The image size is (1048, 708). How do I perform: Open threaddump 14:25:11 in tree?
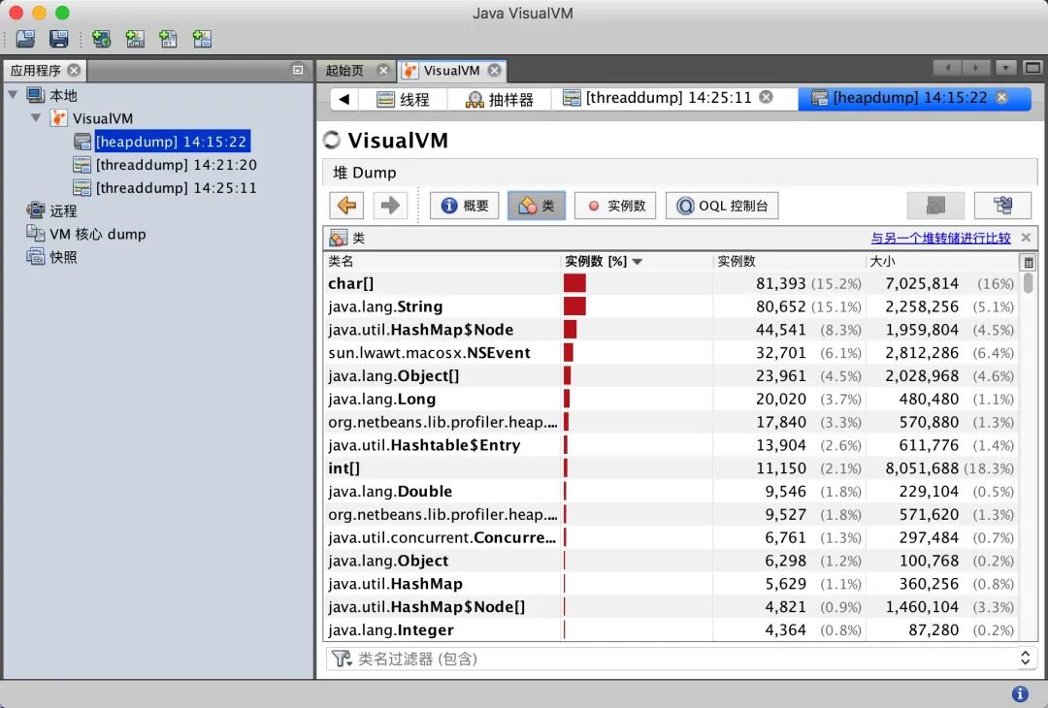[165, 188]
